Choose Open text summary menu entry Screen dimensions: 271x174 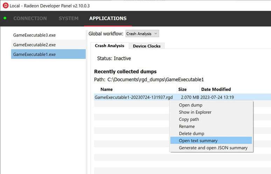tap(211, 141)
